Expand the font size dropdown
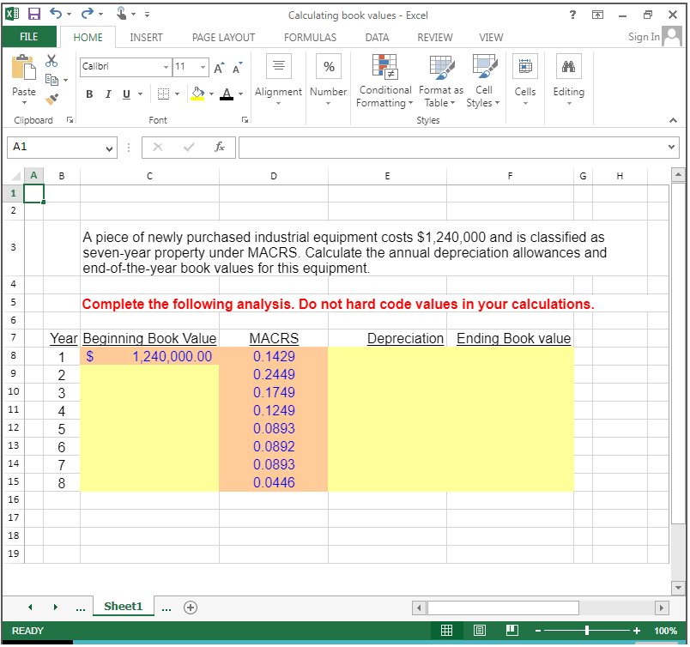 [203, 67]
